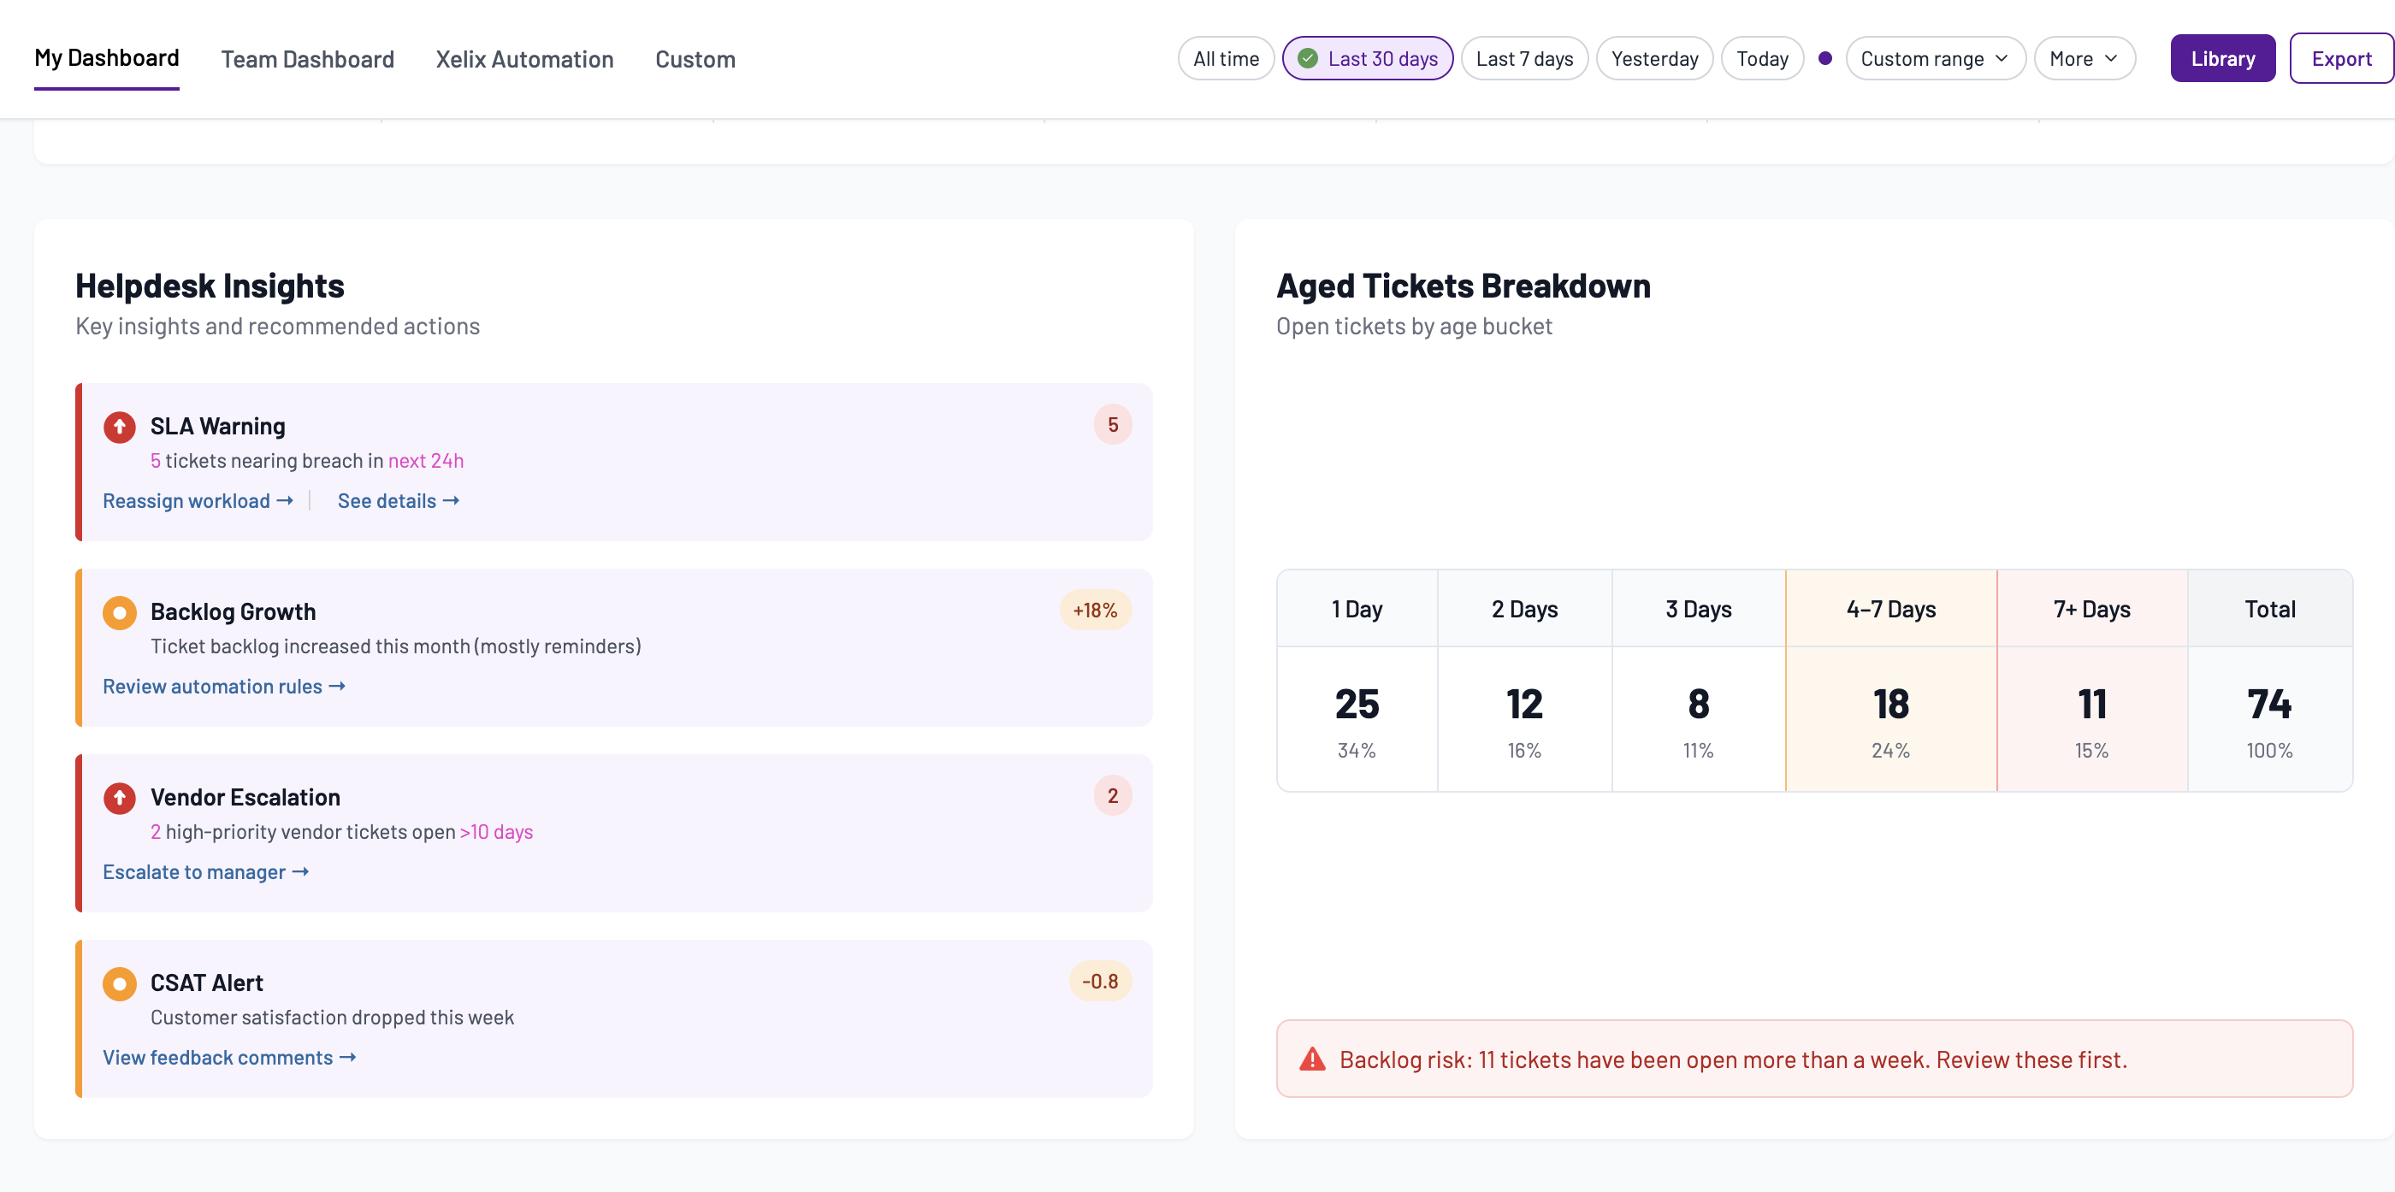Click the 12 tickets value cell
The height and width of the screenshot is (1192, 2395).
click(1525, 720)
